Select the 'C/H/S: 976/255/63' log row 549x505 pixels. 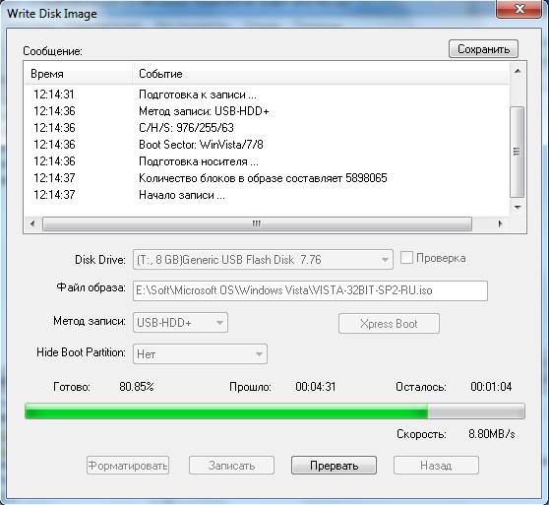(x=267, y=128)
